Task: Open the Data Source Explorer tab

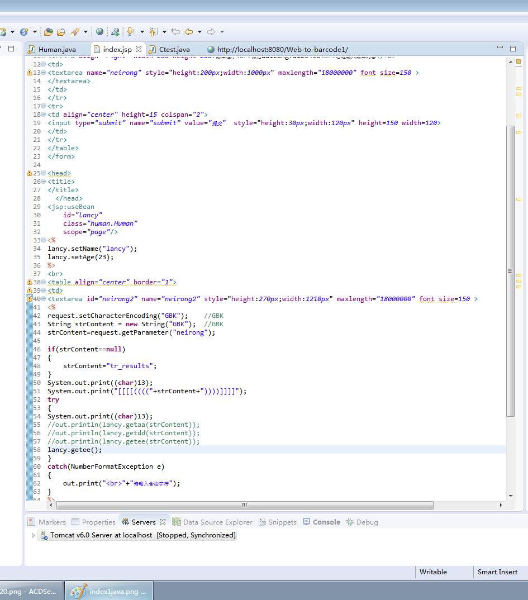Action: 213,522
